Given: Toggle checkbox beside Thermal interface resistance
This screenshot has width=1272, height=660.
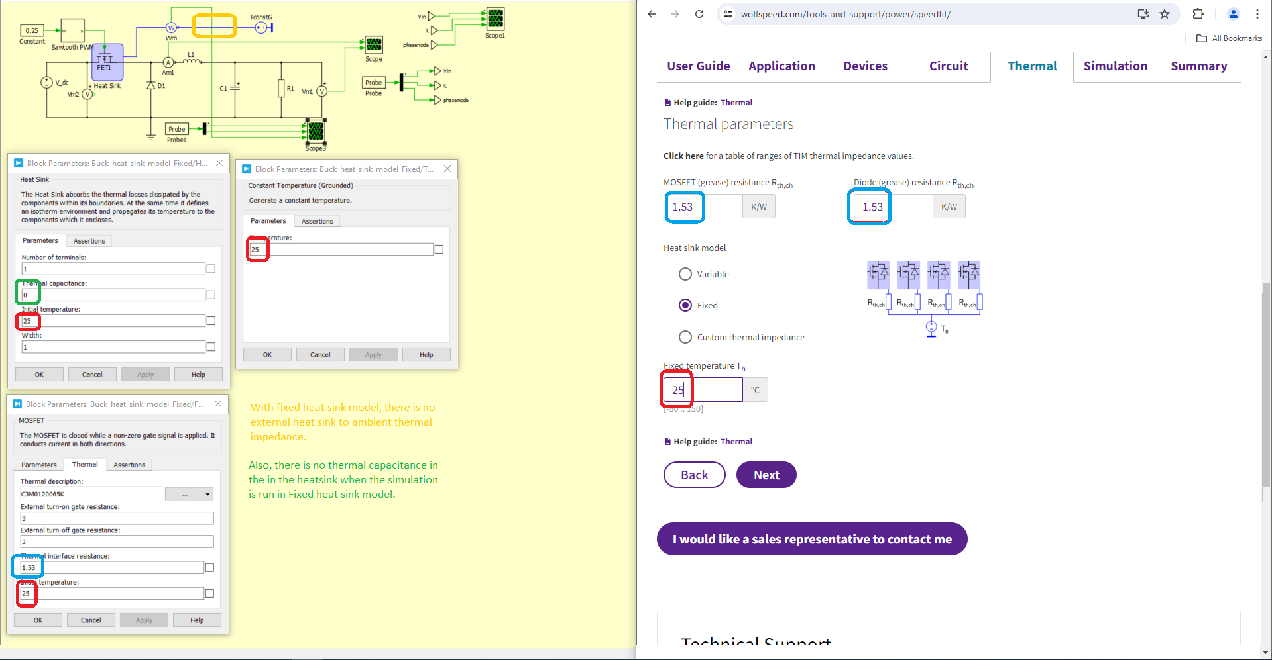Looking at the screenshot, I should 209,567.
